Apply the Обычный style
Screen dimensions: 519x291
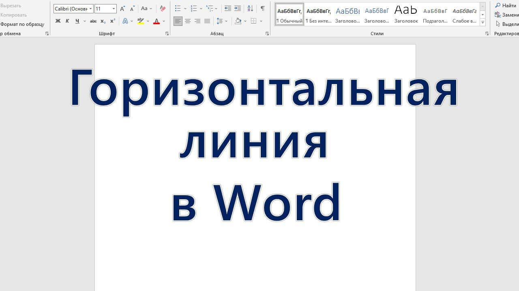click(290, 14)
